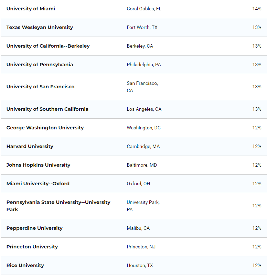
Task: Select Harvard University school link
Action: [30, 146]
